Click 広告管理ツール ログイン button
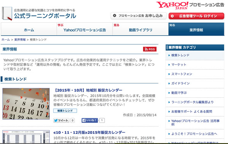 pos(196,16)
